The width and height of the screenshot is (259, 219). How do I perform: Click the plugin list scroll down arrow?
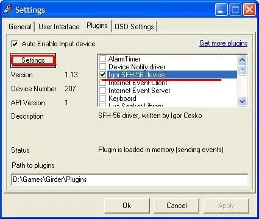(x=243, y=101)
